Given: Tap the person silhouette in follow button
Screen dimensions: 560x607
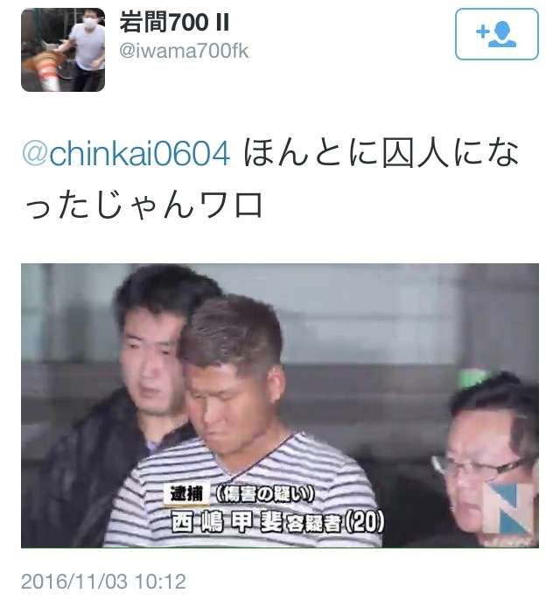Looking at the screenshot, I should 503,34.
